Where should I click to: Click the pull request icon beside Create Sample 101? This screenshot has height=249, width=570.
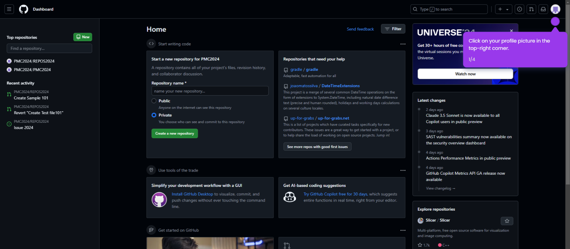[x=9, y=95]
